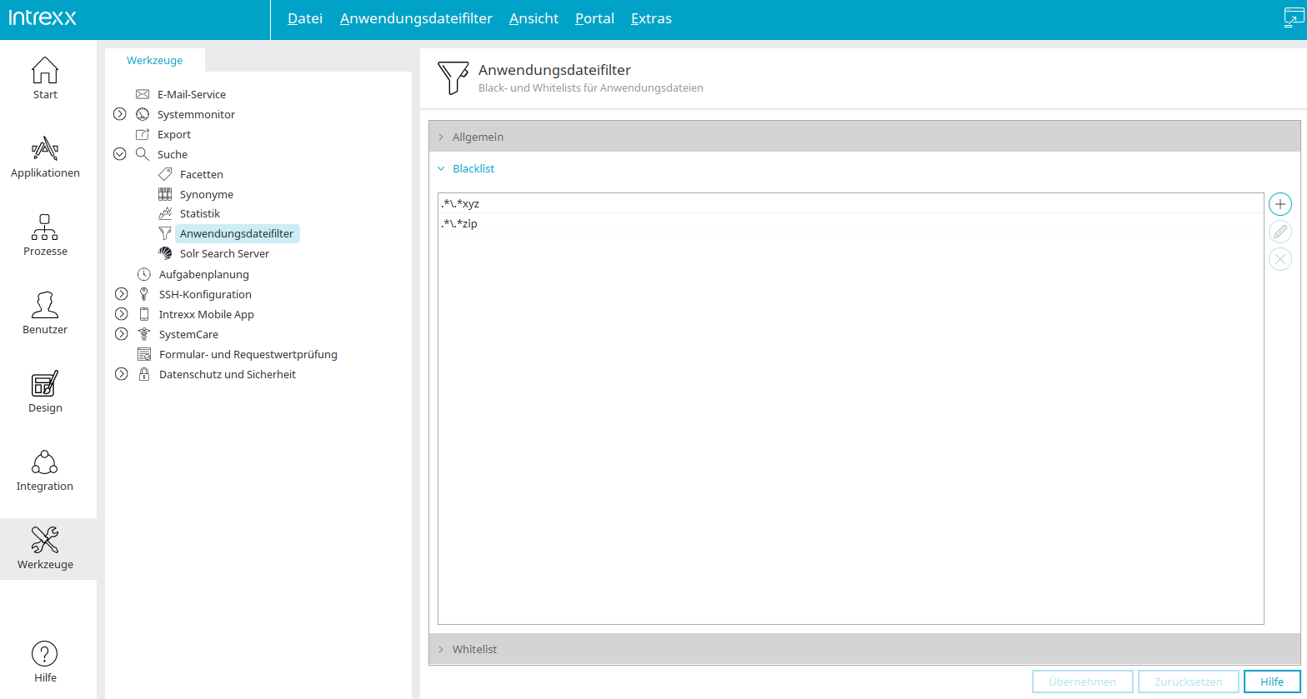Screen dimensions: 1307x699
Task: Open the Extras menu
Action: (x=651, y=18)
